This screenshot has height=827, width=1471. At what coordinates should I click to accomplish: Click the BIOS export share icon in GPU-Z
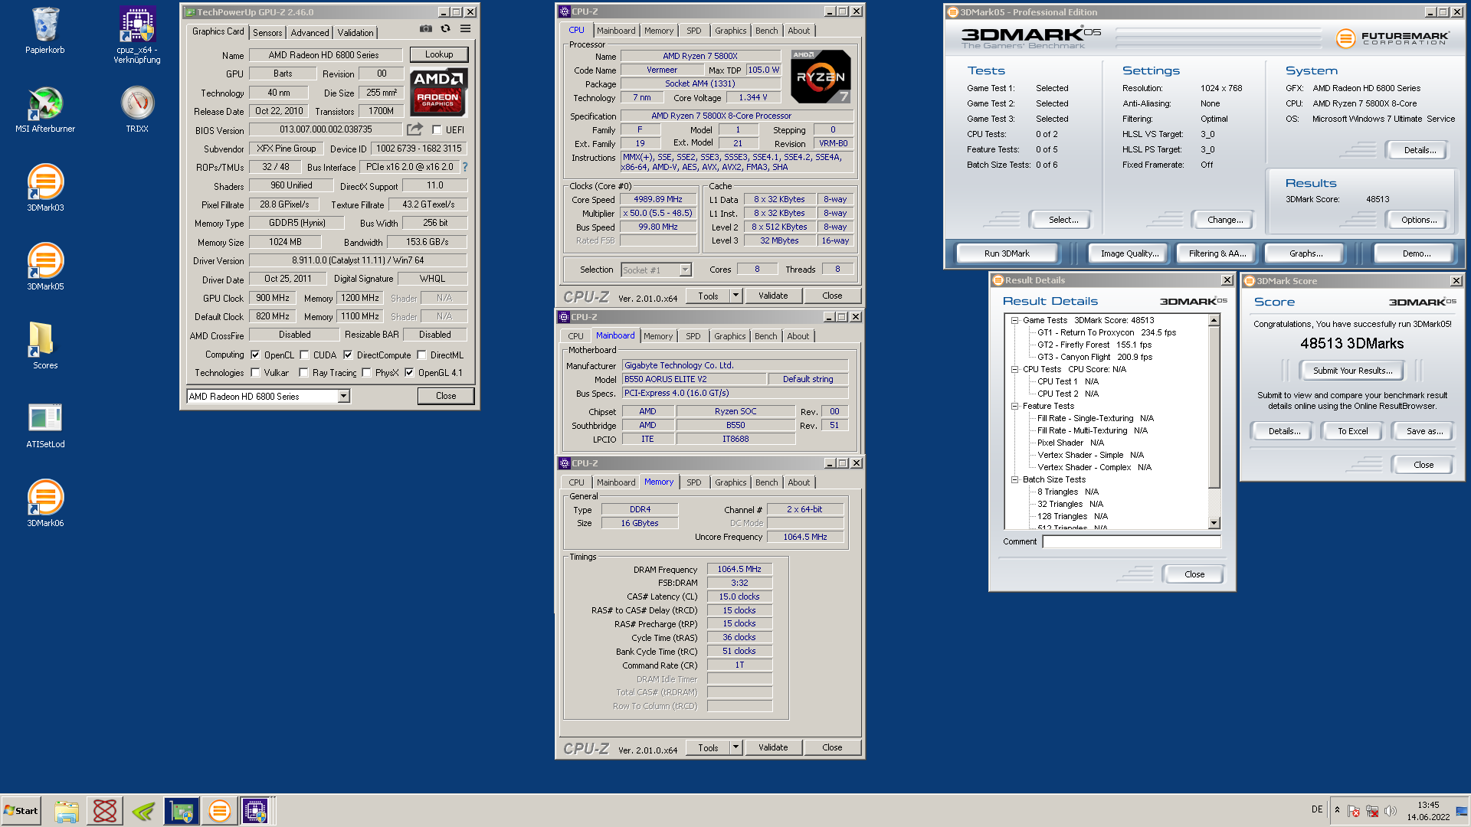tap(414, 129)
